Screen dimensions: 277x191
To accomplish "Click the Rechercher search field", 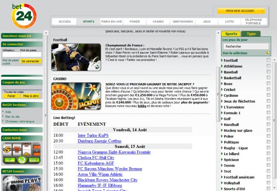I will coord(245,46).
